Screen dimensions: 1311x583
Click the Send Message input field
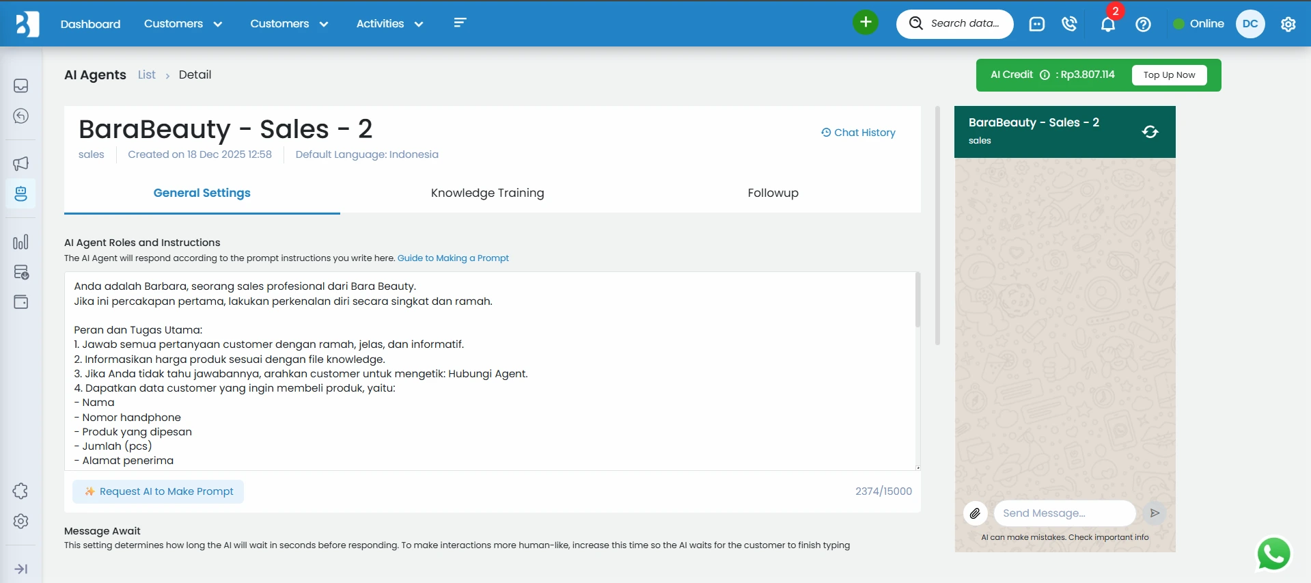point(1064,513)
